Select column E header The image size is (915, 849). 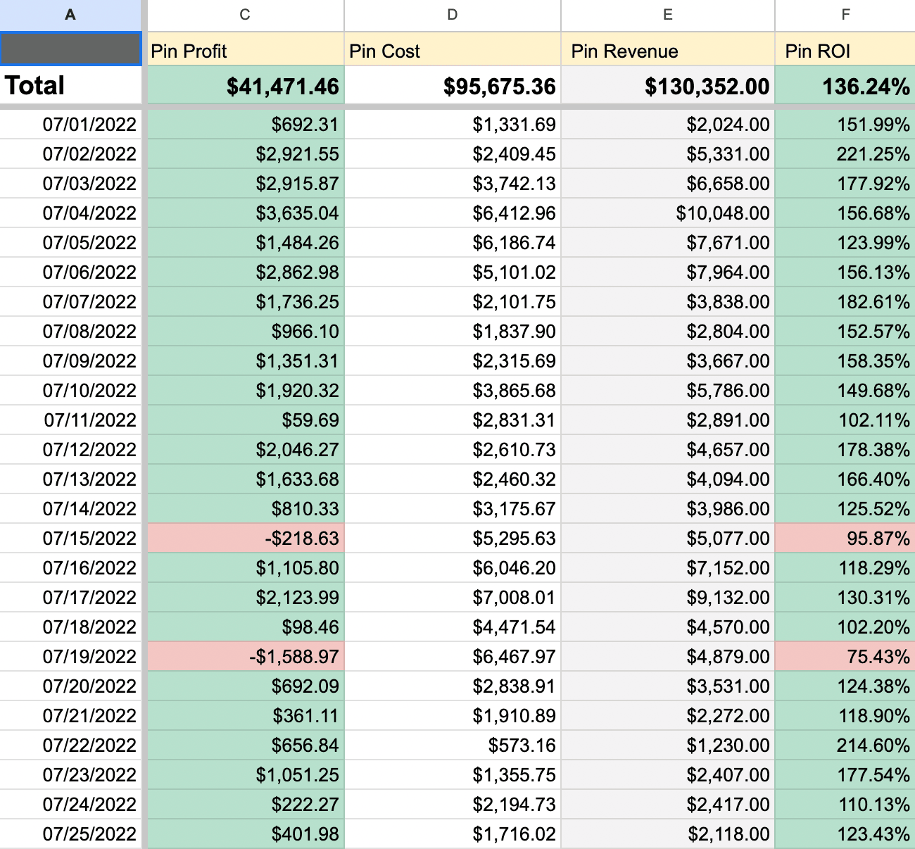(x=667, y=15)
